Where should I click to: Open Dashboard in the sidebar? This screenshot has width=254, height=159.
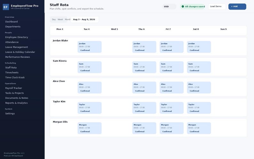coord(11,21)
